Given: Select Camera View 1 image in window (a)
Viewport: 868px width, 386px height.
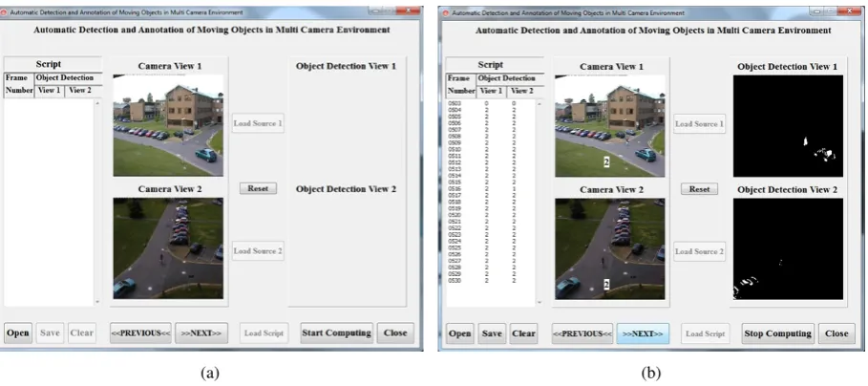Looking at the screenshot, I should [x=168, y=125].
